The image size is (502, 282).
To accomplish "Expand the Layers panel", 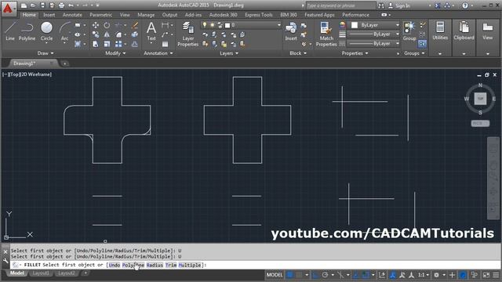I will [228, 53].
